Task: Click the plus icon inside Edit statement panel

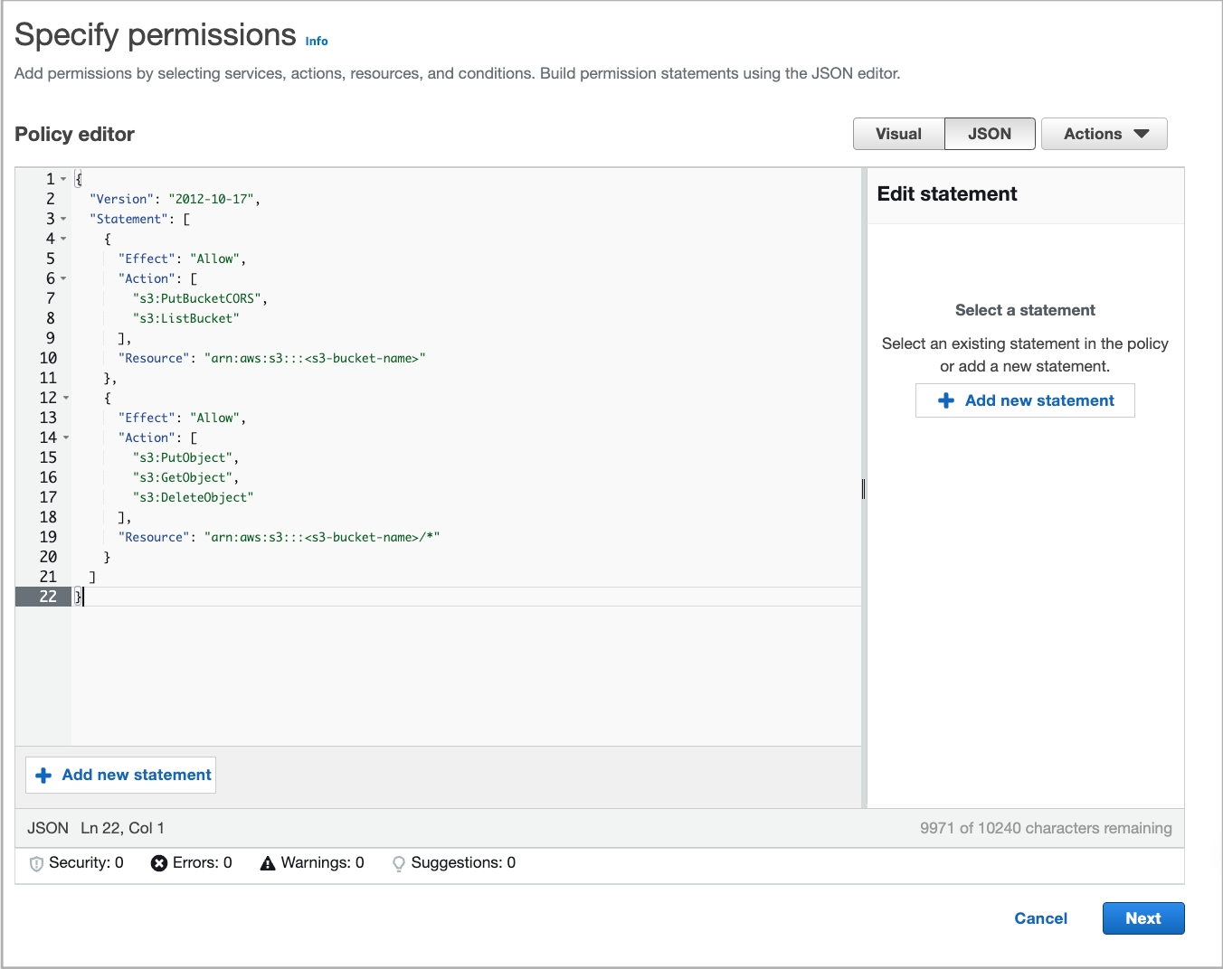Action: tap(946, 400)
